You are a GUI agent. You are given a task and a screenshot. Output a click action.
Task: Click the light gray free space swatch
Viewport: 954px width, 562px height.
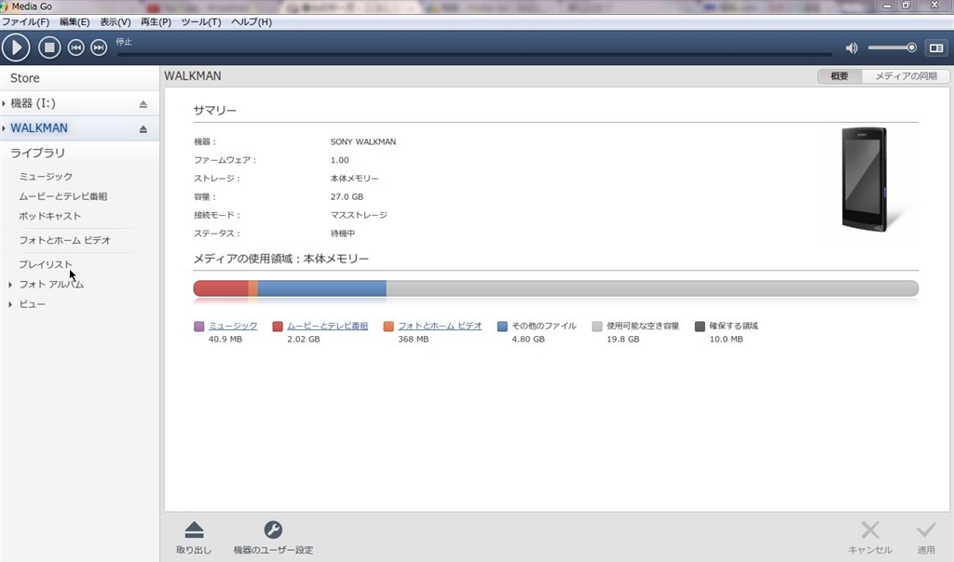[597, 327]
